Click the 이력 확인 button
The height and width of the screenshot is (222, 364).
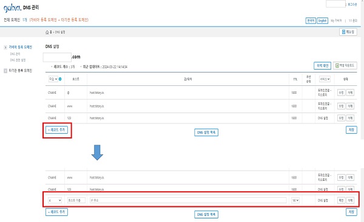click(322, 66)
